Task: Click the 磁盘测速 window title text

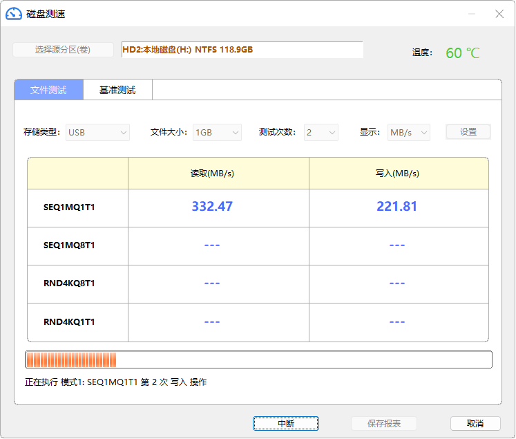Action: point(46,14)
